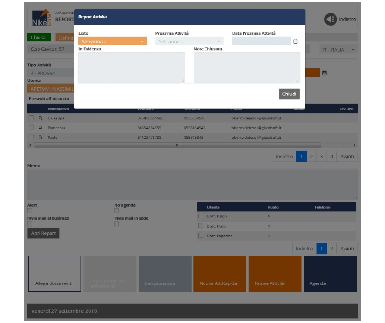
Task: Click magnifier icon in Giuseppe's row
Action: (40, 118)
